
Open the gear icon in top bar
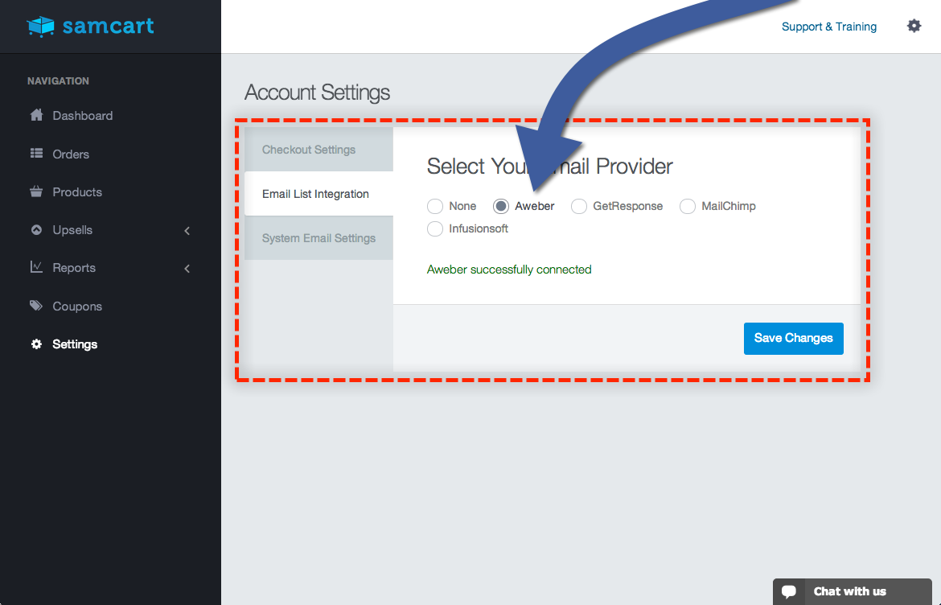pos(914,26)
